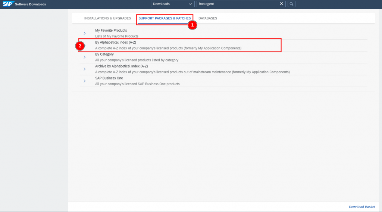Open My Favorite Products entry title
The image size is (382, 212).
[x=111, y=31]
